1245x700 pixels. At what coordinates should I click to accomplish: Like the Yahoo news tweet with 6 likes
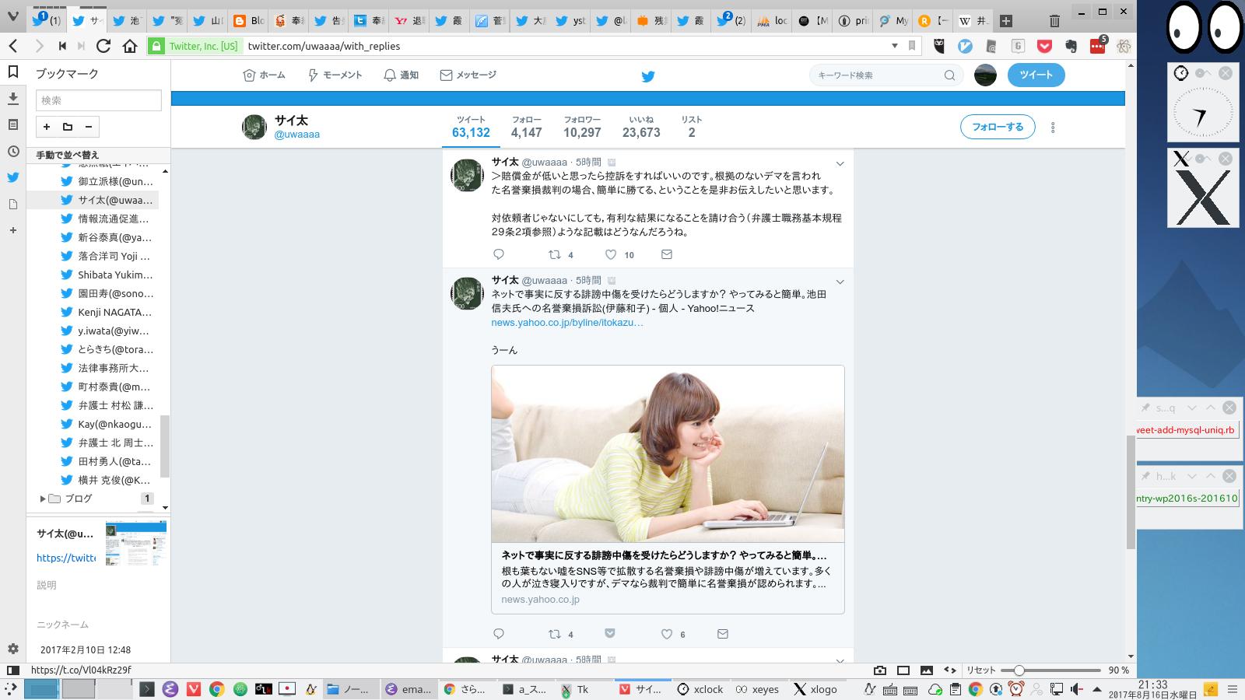coord(667,634)
